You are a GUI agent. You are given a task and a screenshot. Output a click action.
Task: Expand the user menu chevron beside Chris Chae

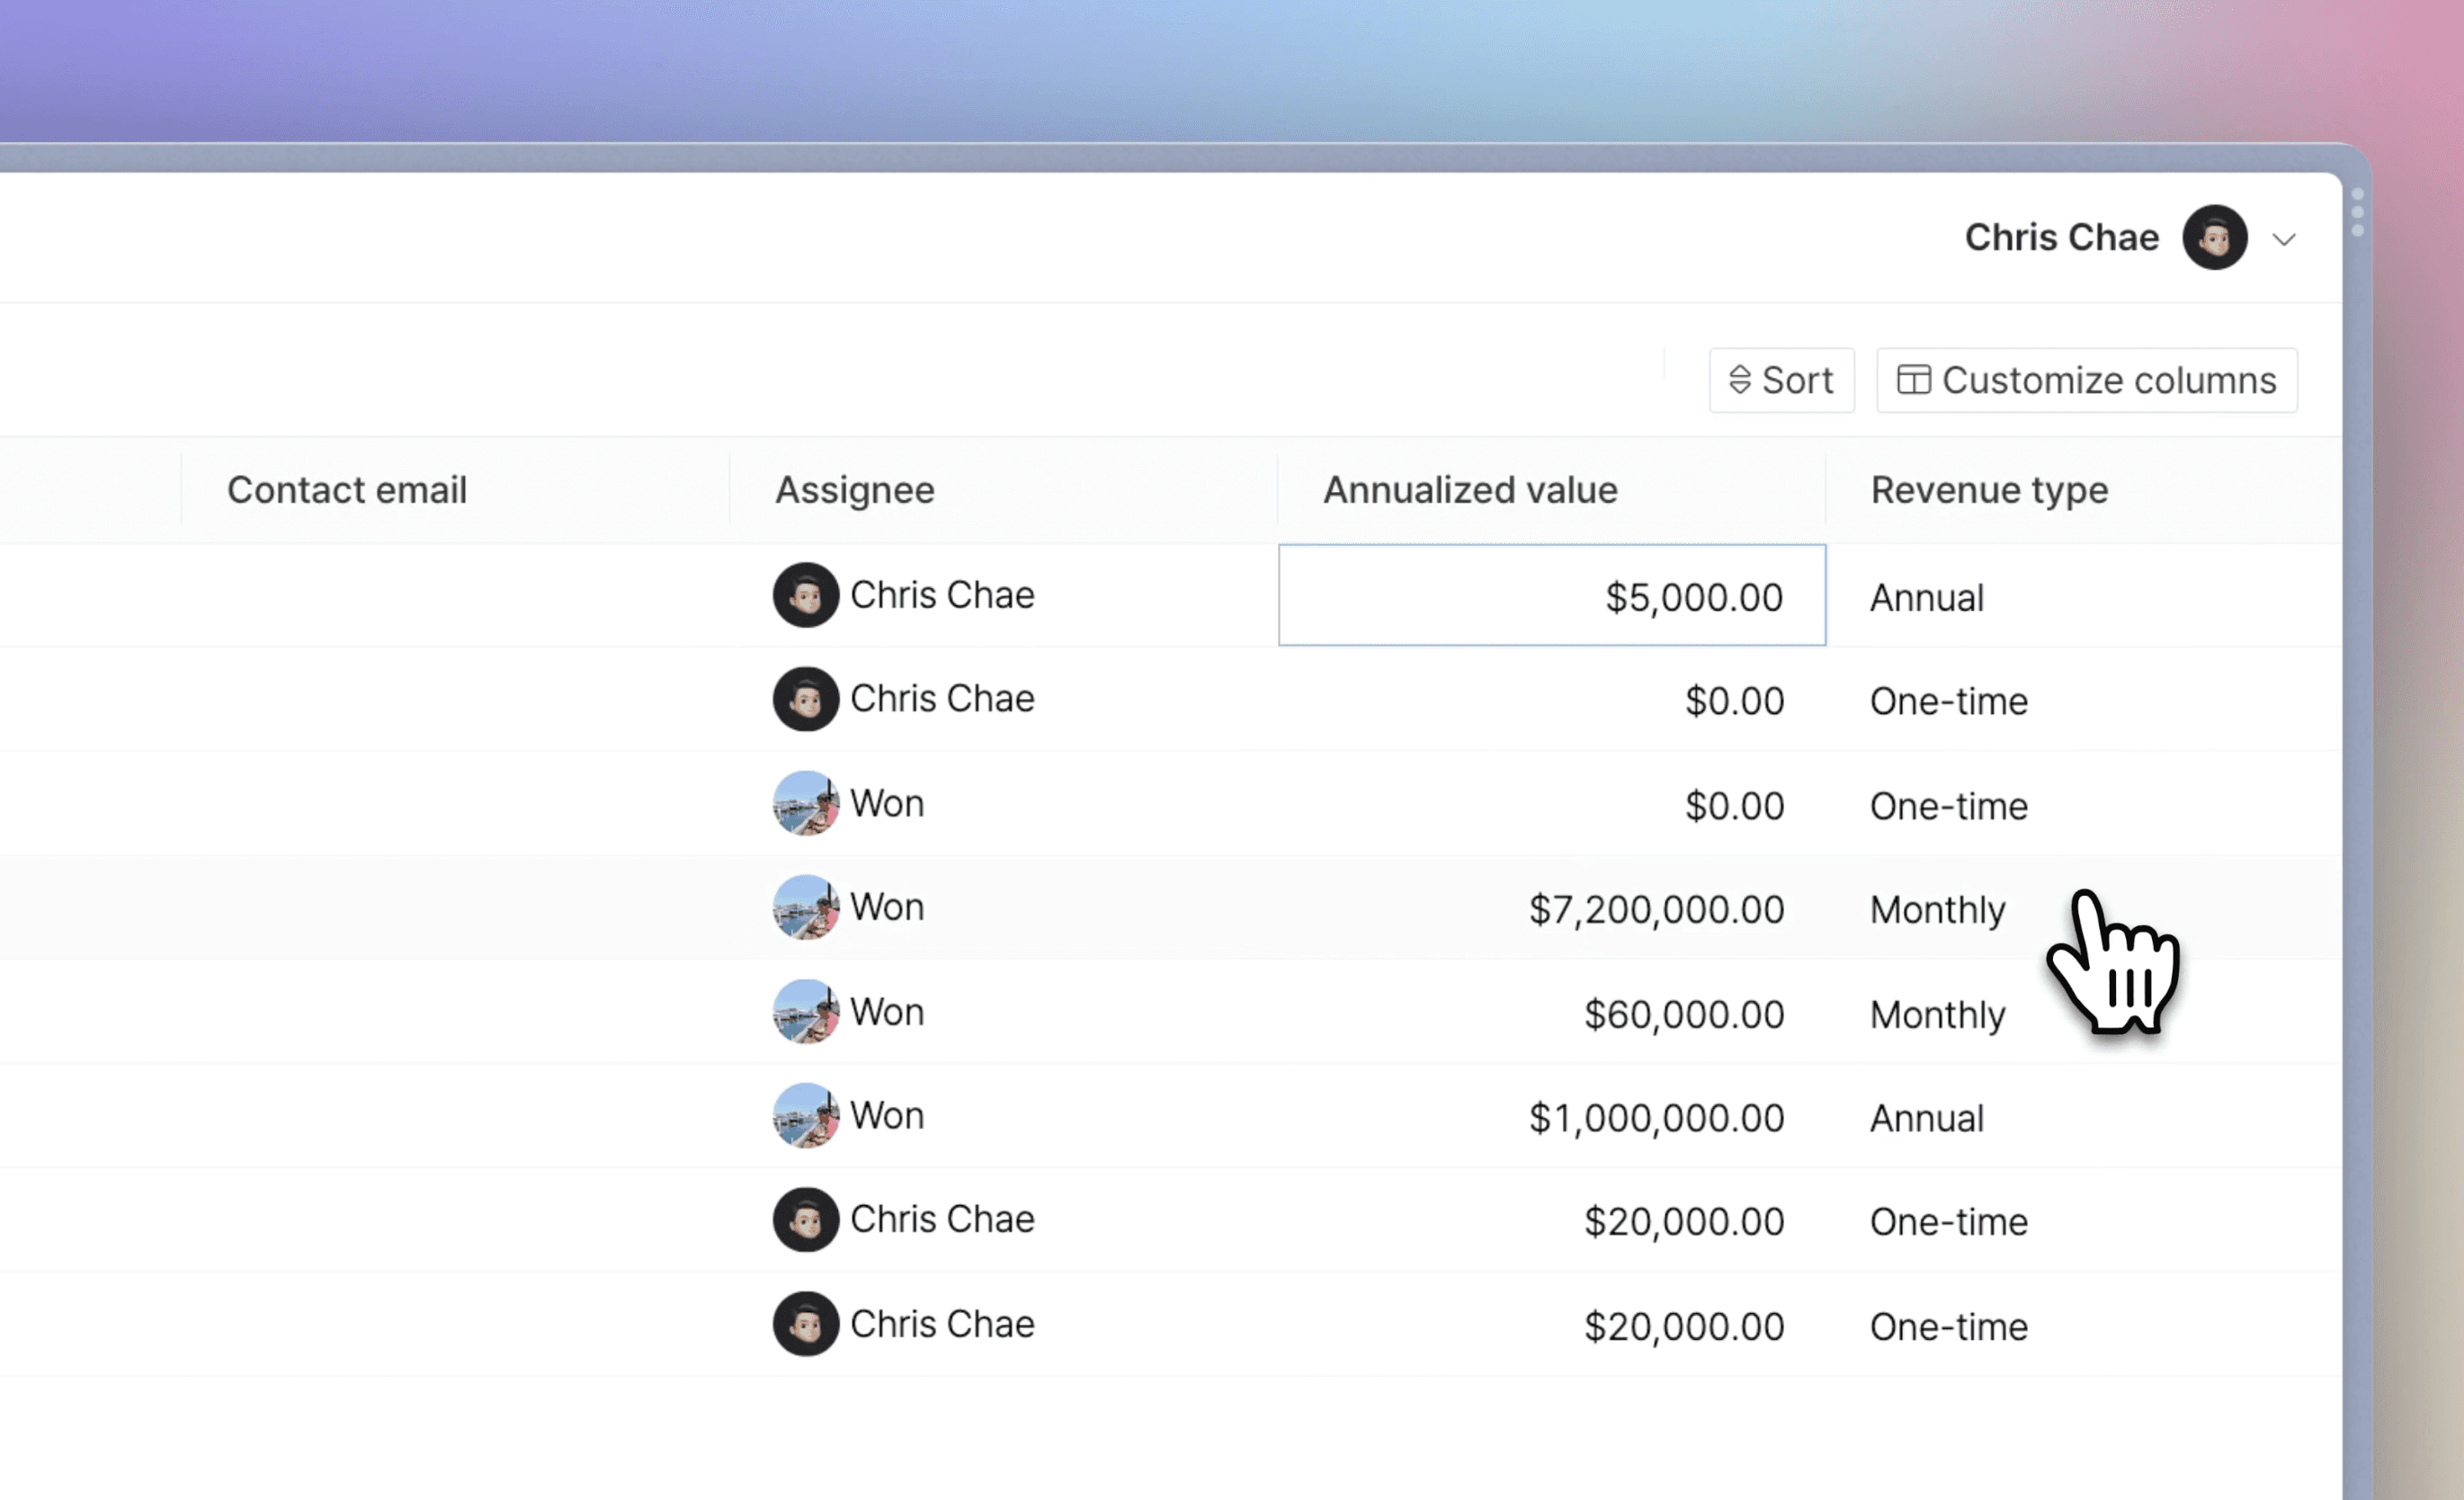click(x=2283, y=240)
